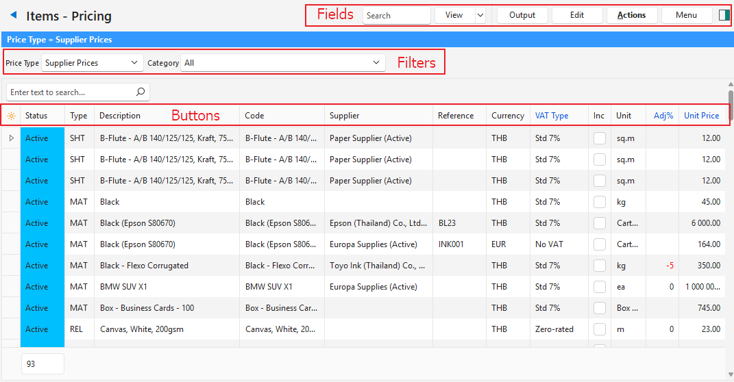This screenshot has width=734, height=382.
Task: Open the Price Type dropdown
Action: coord(93,63)
